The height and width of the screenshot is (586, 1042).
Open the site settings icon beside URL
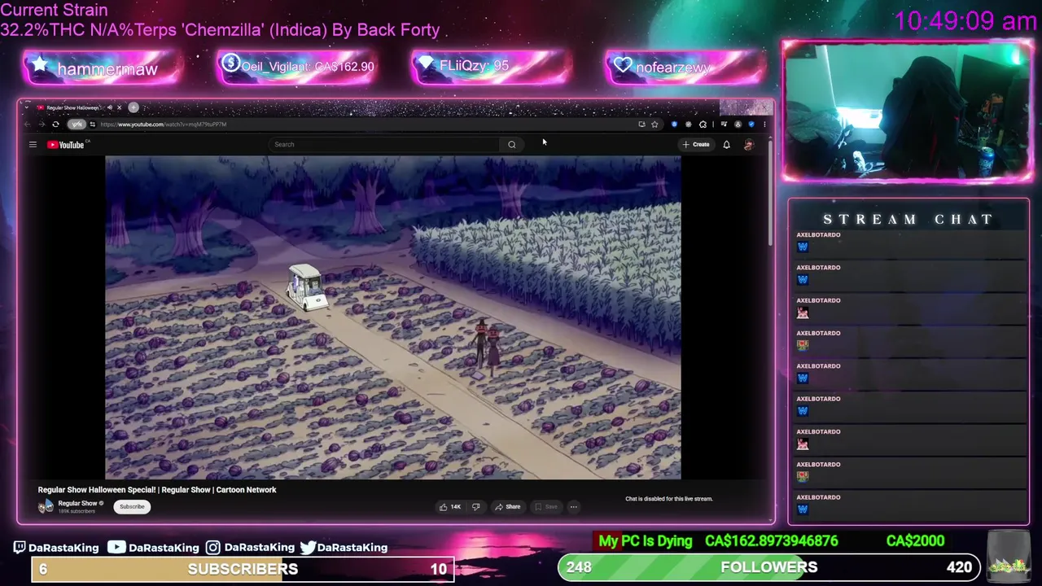pos(92,125)
